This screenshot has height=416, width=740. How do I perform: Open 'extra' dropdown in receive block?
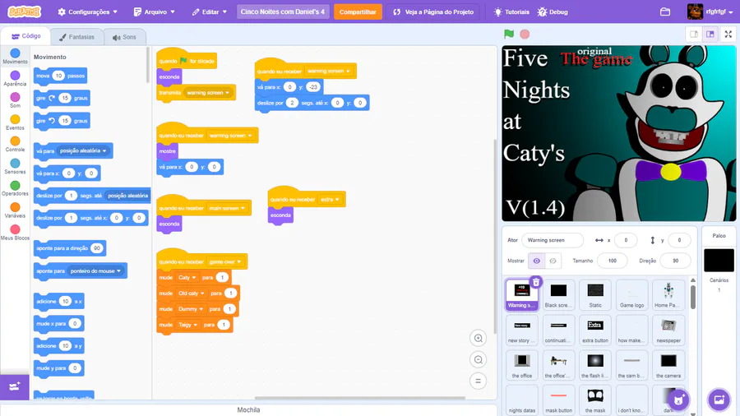click(x=330, y=200)
